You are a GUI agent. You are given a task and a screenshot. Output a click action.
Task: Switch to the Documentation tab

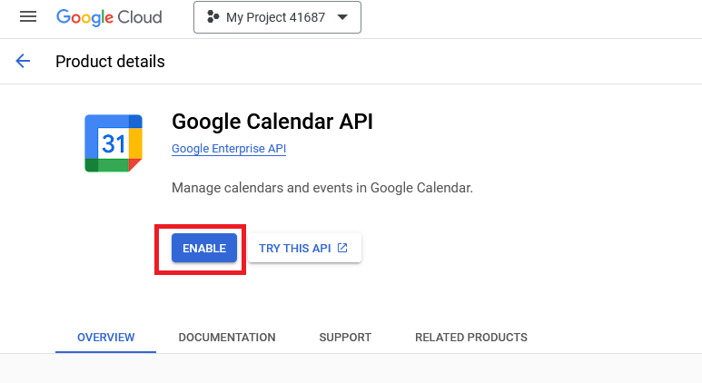point(227,338)
